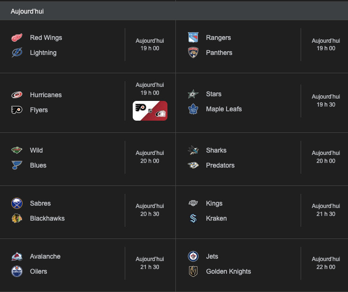Click the Maple Leafs logo
348x292 pixels.
193,109
